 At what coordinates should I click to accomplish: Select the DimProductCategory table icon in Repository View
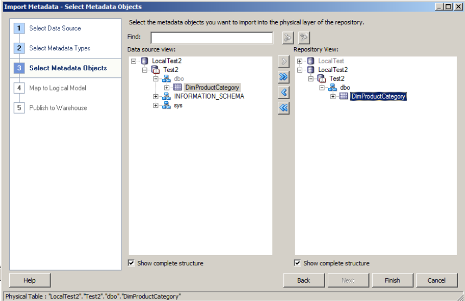coord(343,96)
